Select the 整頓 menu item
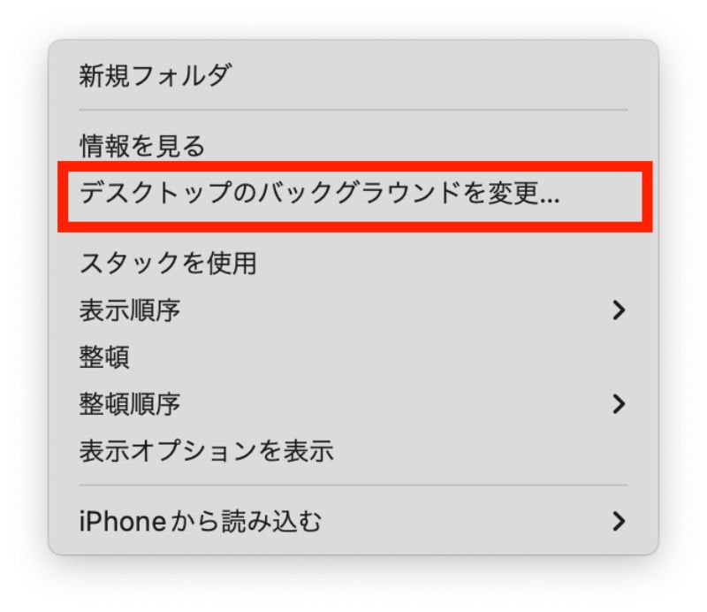The width and height of the screenshot is (707, 612). click(353, 357)
